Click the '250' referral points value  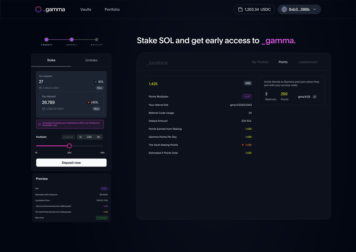(x=284, y=94)
